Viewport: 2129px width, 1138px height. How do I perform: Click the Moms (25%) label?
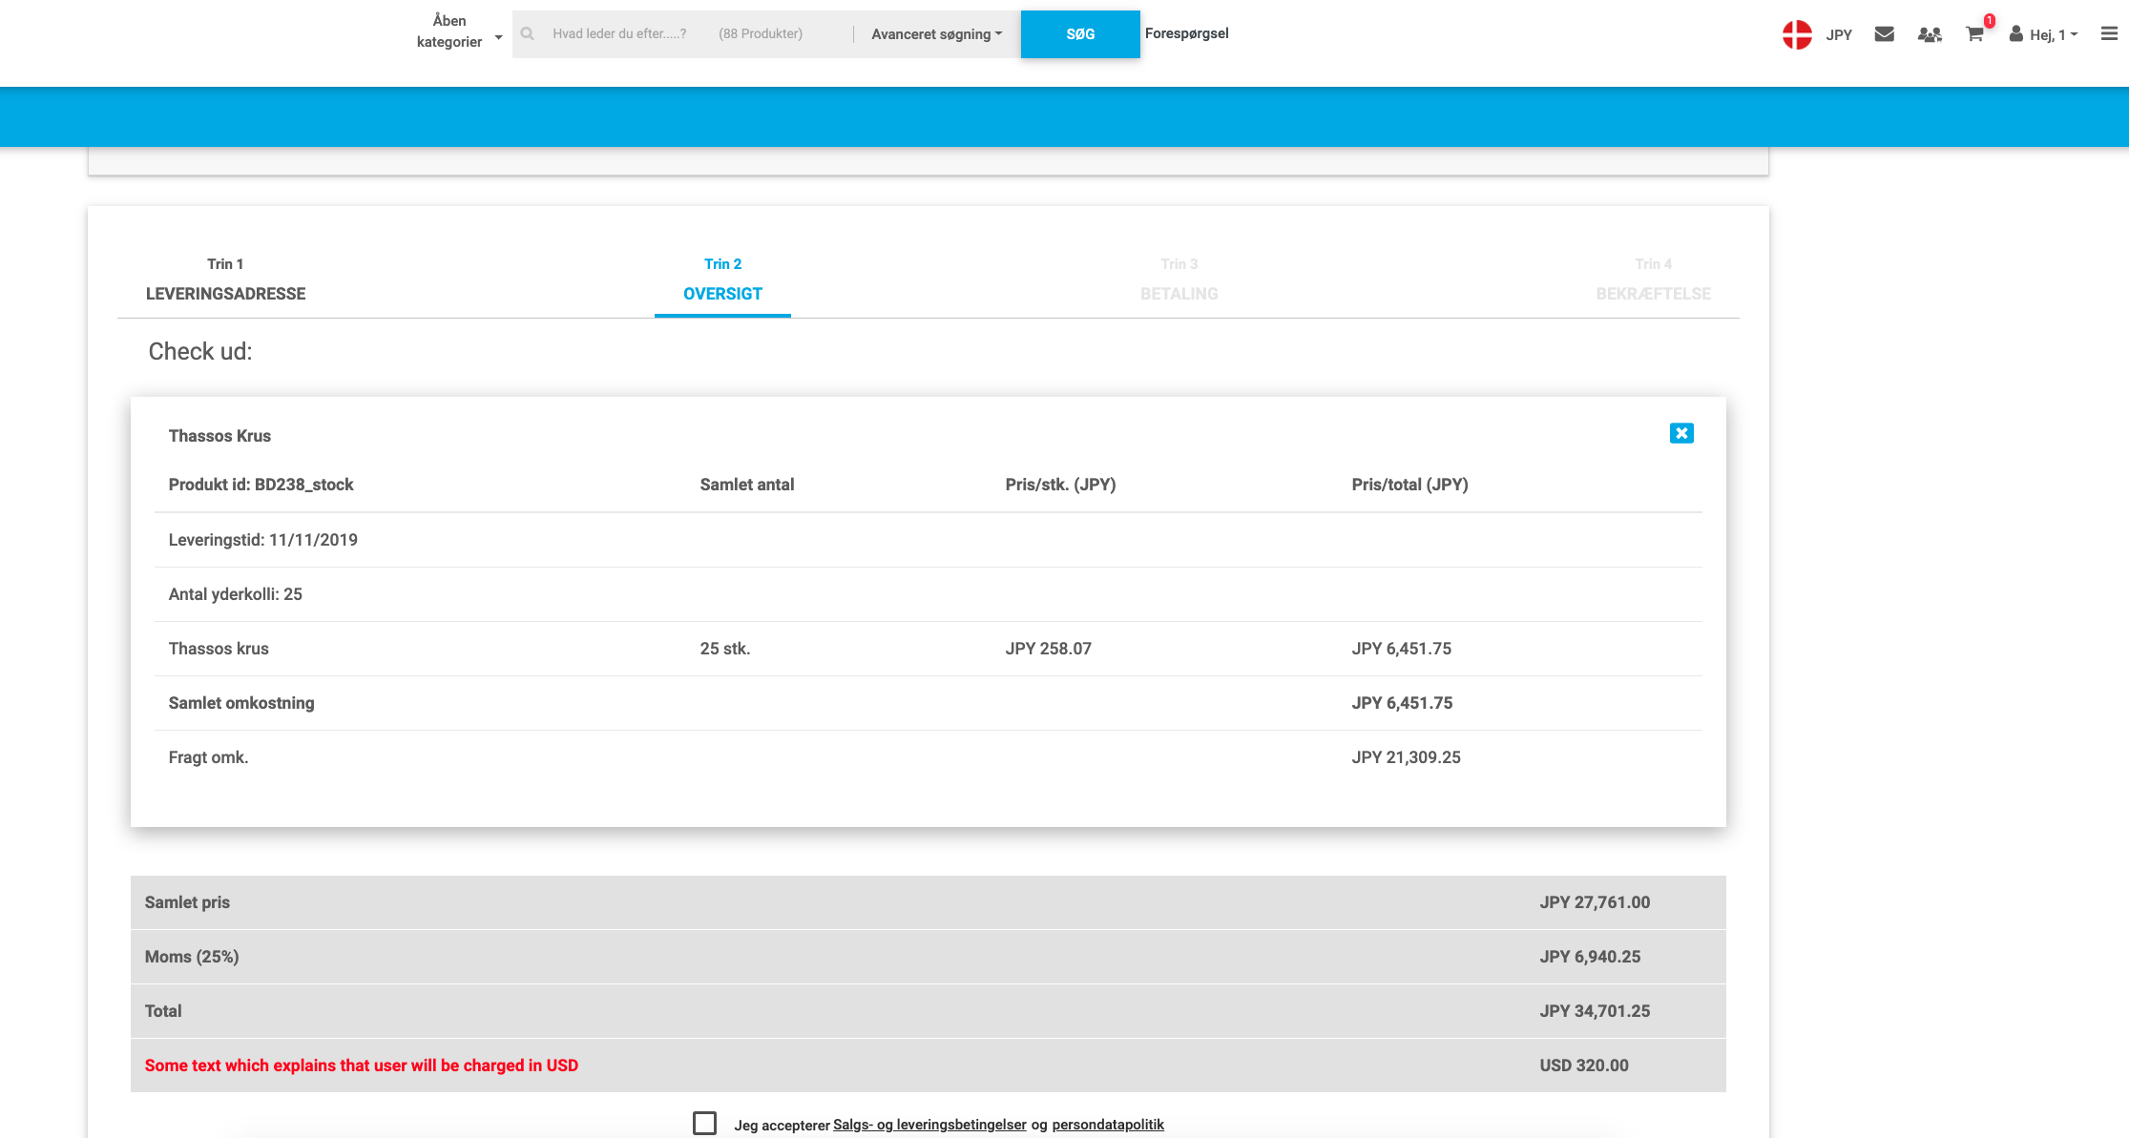[x=192, y=957]
